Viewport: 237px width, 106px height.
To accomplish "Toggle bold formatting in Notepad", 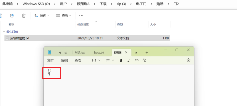I will (x=121, y=60).
